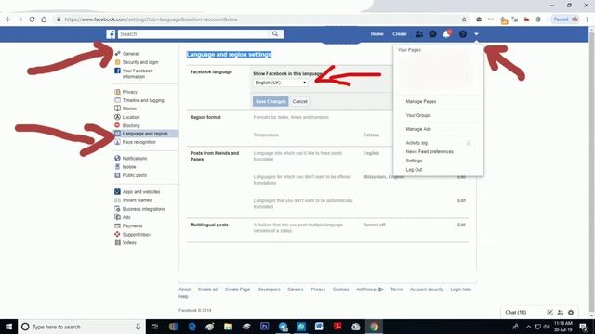Click the Windows taskbar search box
595x334 pixels.
(x=82, y=327)
